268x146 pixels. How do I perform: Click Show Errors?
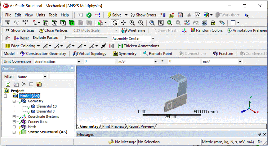point(143,15)
